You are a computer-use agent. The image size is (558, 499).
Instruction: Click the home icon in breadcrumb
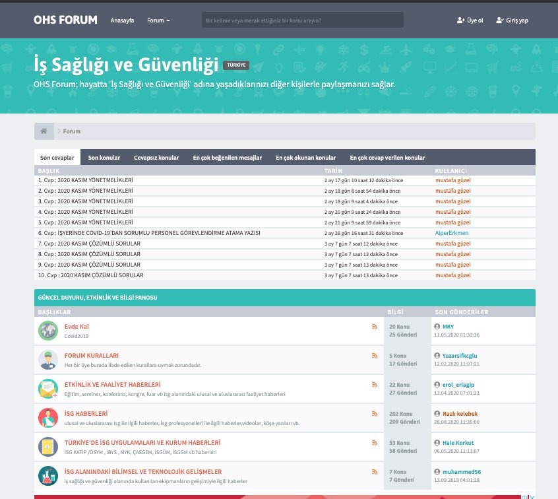[x=44, y=131]
